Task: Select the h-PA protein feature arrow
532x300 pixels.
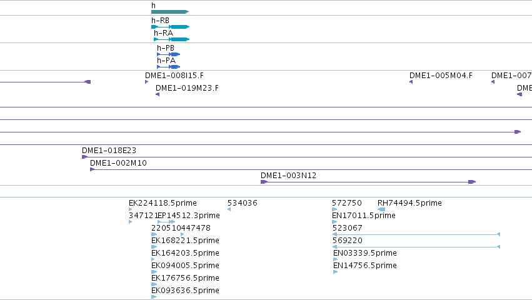Action: coord(168,67)
